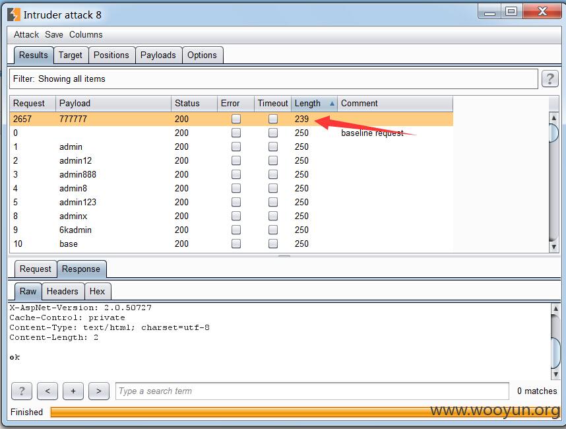Sort results by Error column header
Image resolution: width=566 pixels, height=429 pixels.
pyautogui.click(x=236, y=103)
